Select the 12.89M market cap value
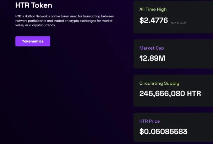 pyautogui.click(x=152, y=58)
